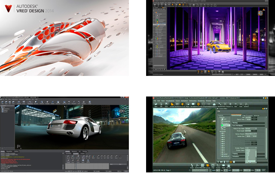Collapse the Viewpoints tree node in Camera Editor
This screenshot has width=275, height=193.
[219, 132]
